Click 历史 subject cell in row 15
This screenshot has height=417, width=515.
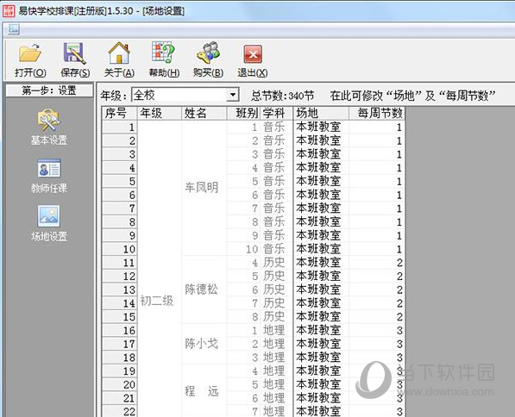277,317
